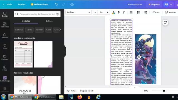The height and width of the screenshot is (100, 178).
Task: Click the Upgrade button
Action: pyautogui.click(x=154, y=4)
